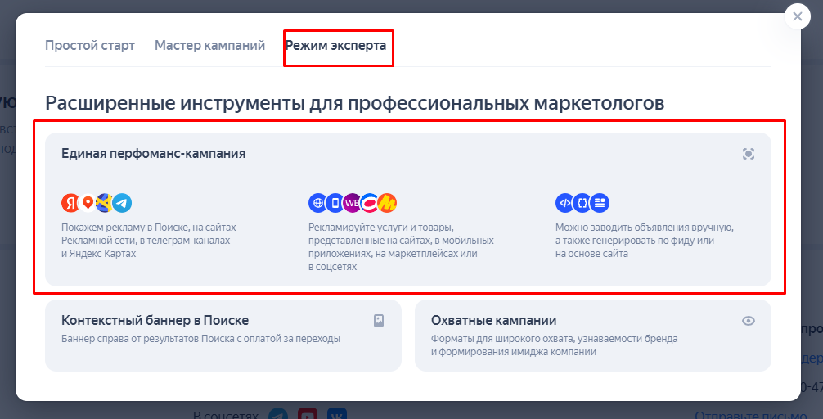
Task: Click the purple Wildberries WB icon
Action: tap(352, 203)
